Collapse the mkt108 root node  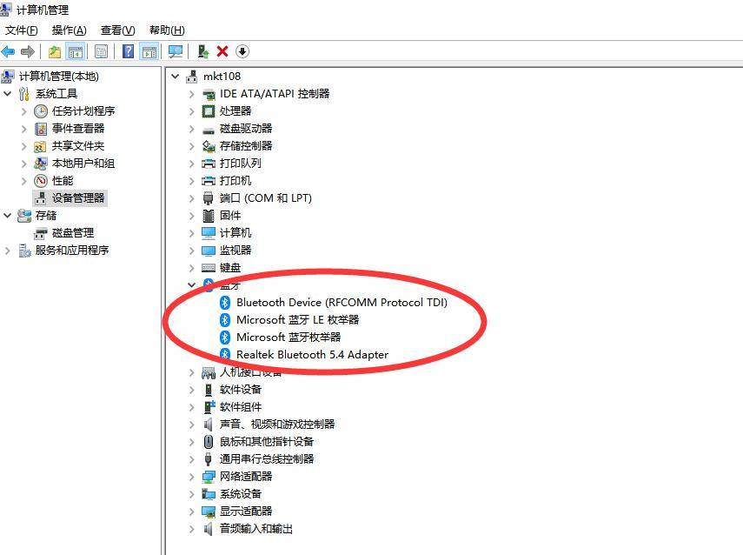pyautogui.click(x=176, y=76)
